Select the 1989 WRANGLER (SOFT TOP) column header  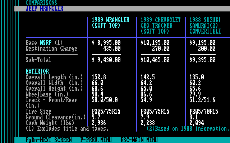tap(110, 23)
